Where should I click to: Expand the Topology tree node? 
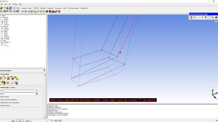click(1, 39)
